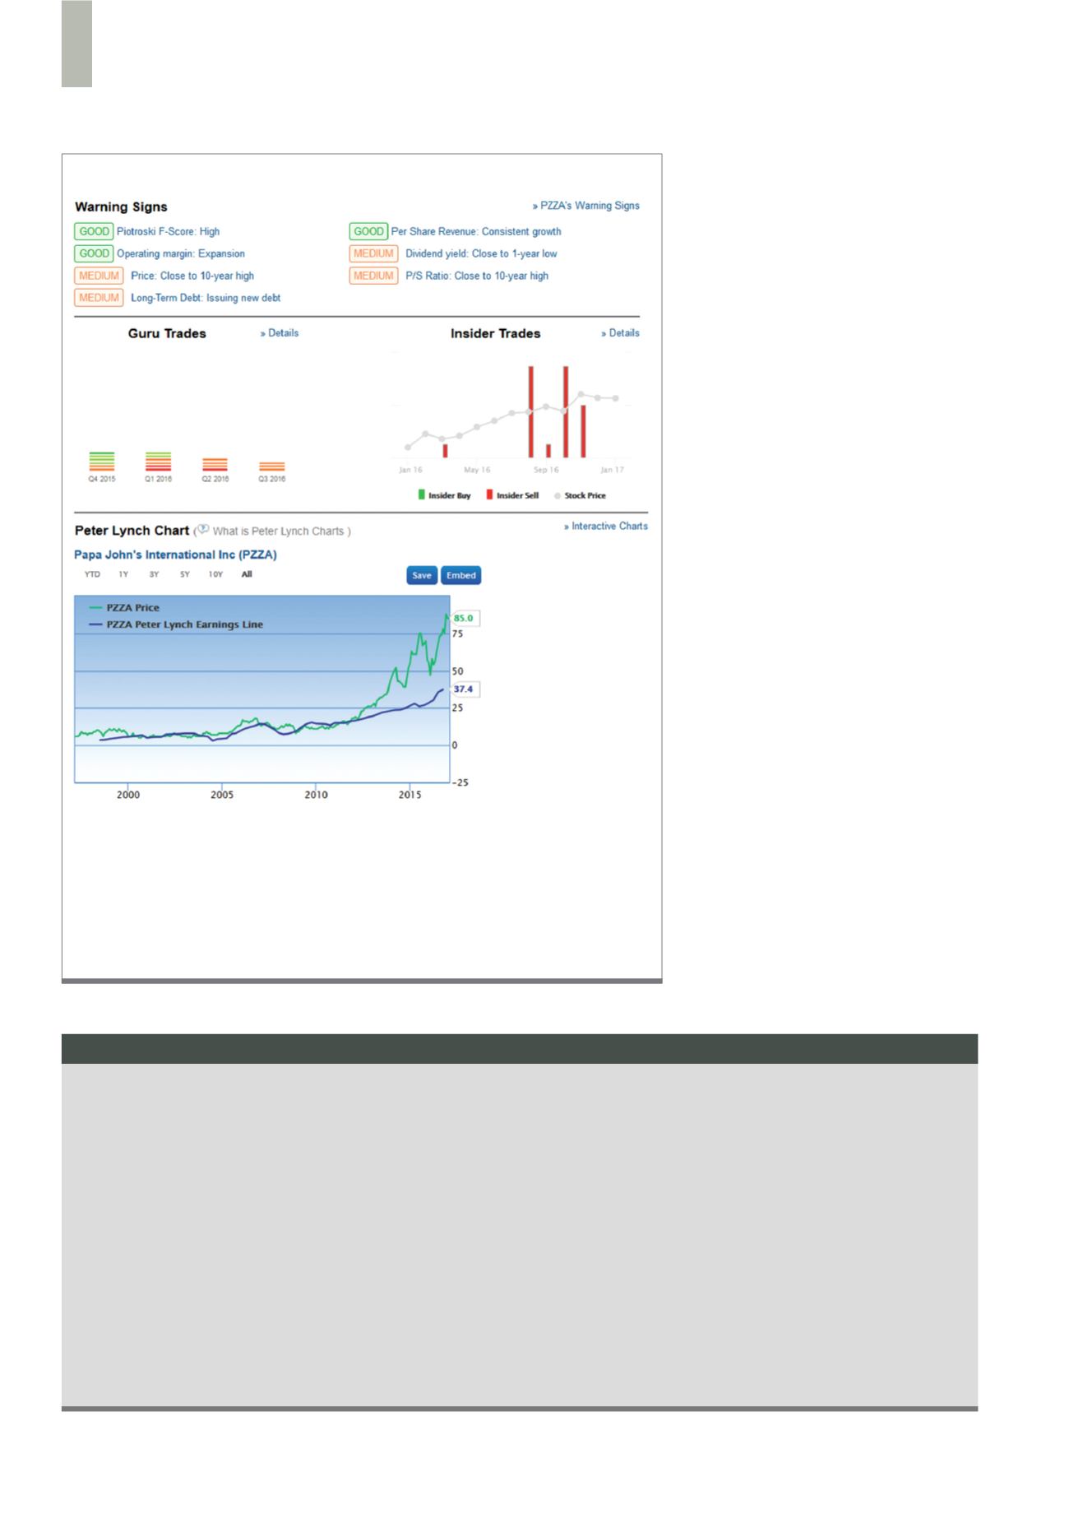The width and height of the screenshot is (1069, 1513).
Task: Click Per Share Revenue: Consistent growth
Action: (476, 232)
